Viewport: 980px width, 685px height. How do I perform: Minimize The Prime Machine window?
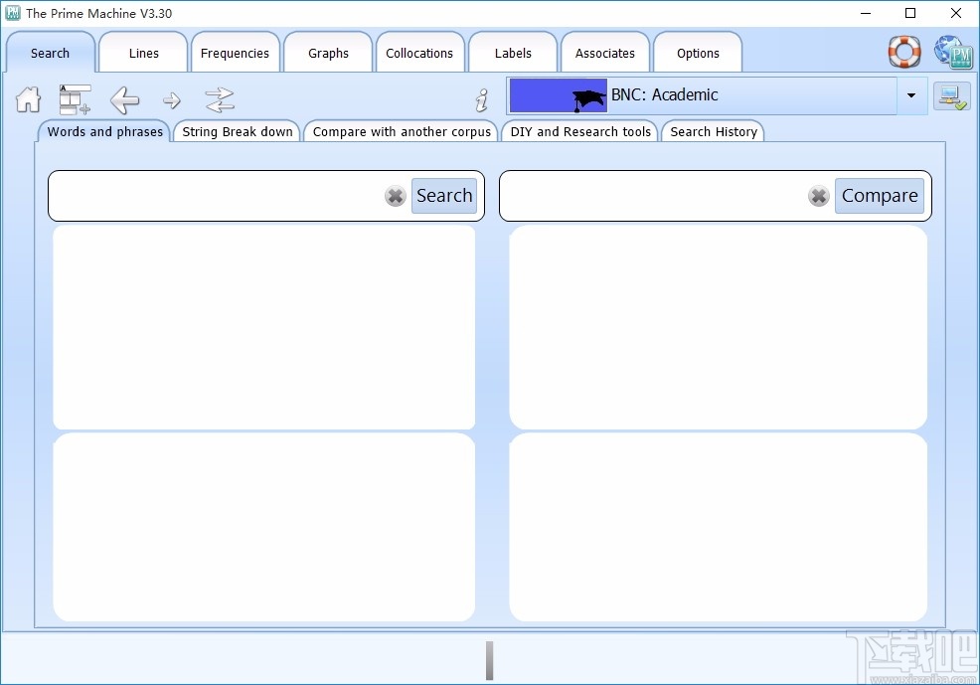pos(866,13)
